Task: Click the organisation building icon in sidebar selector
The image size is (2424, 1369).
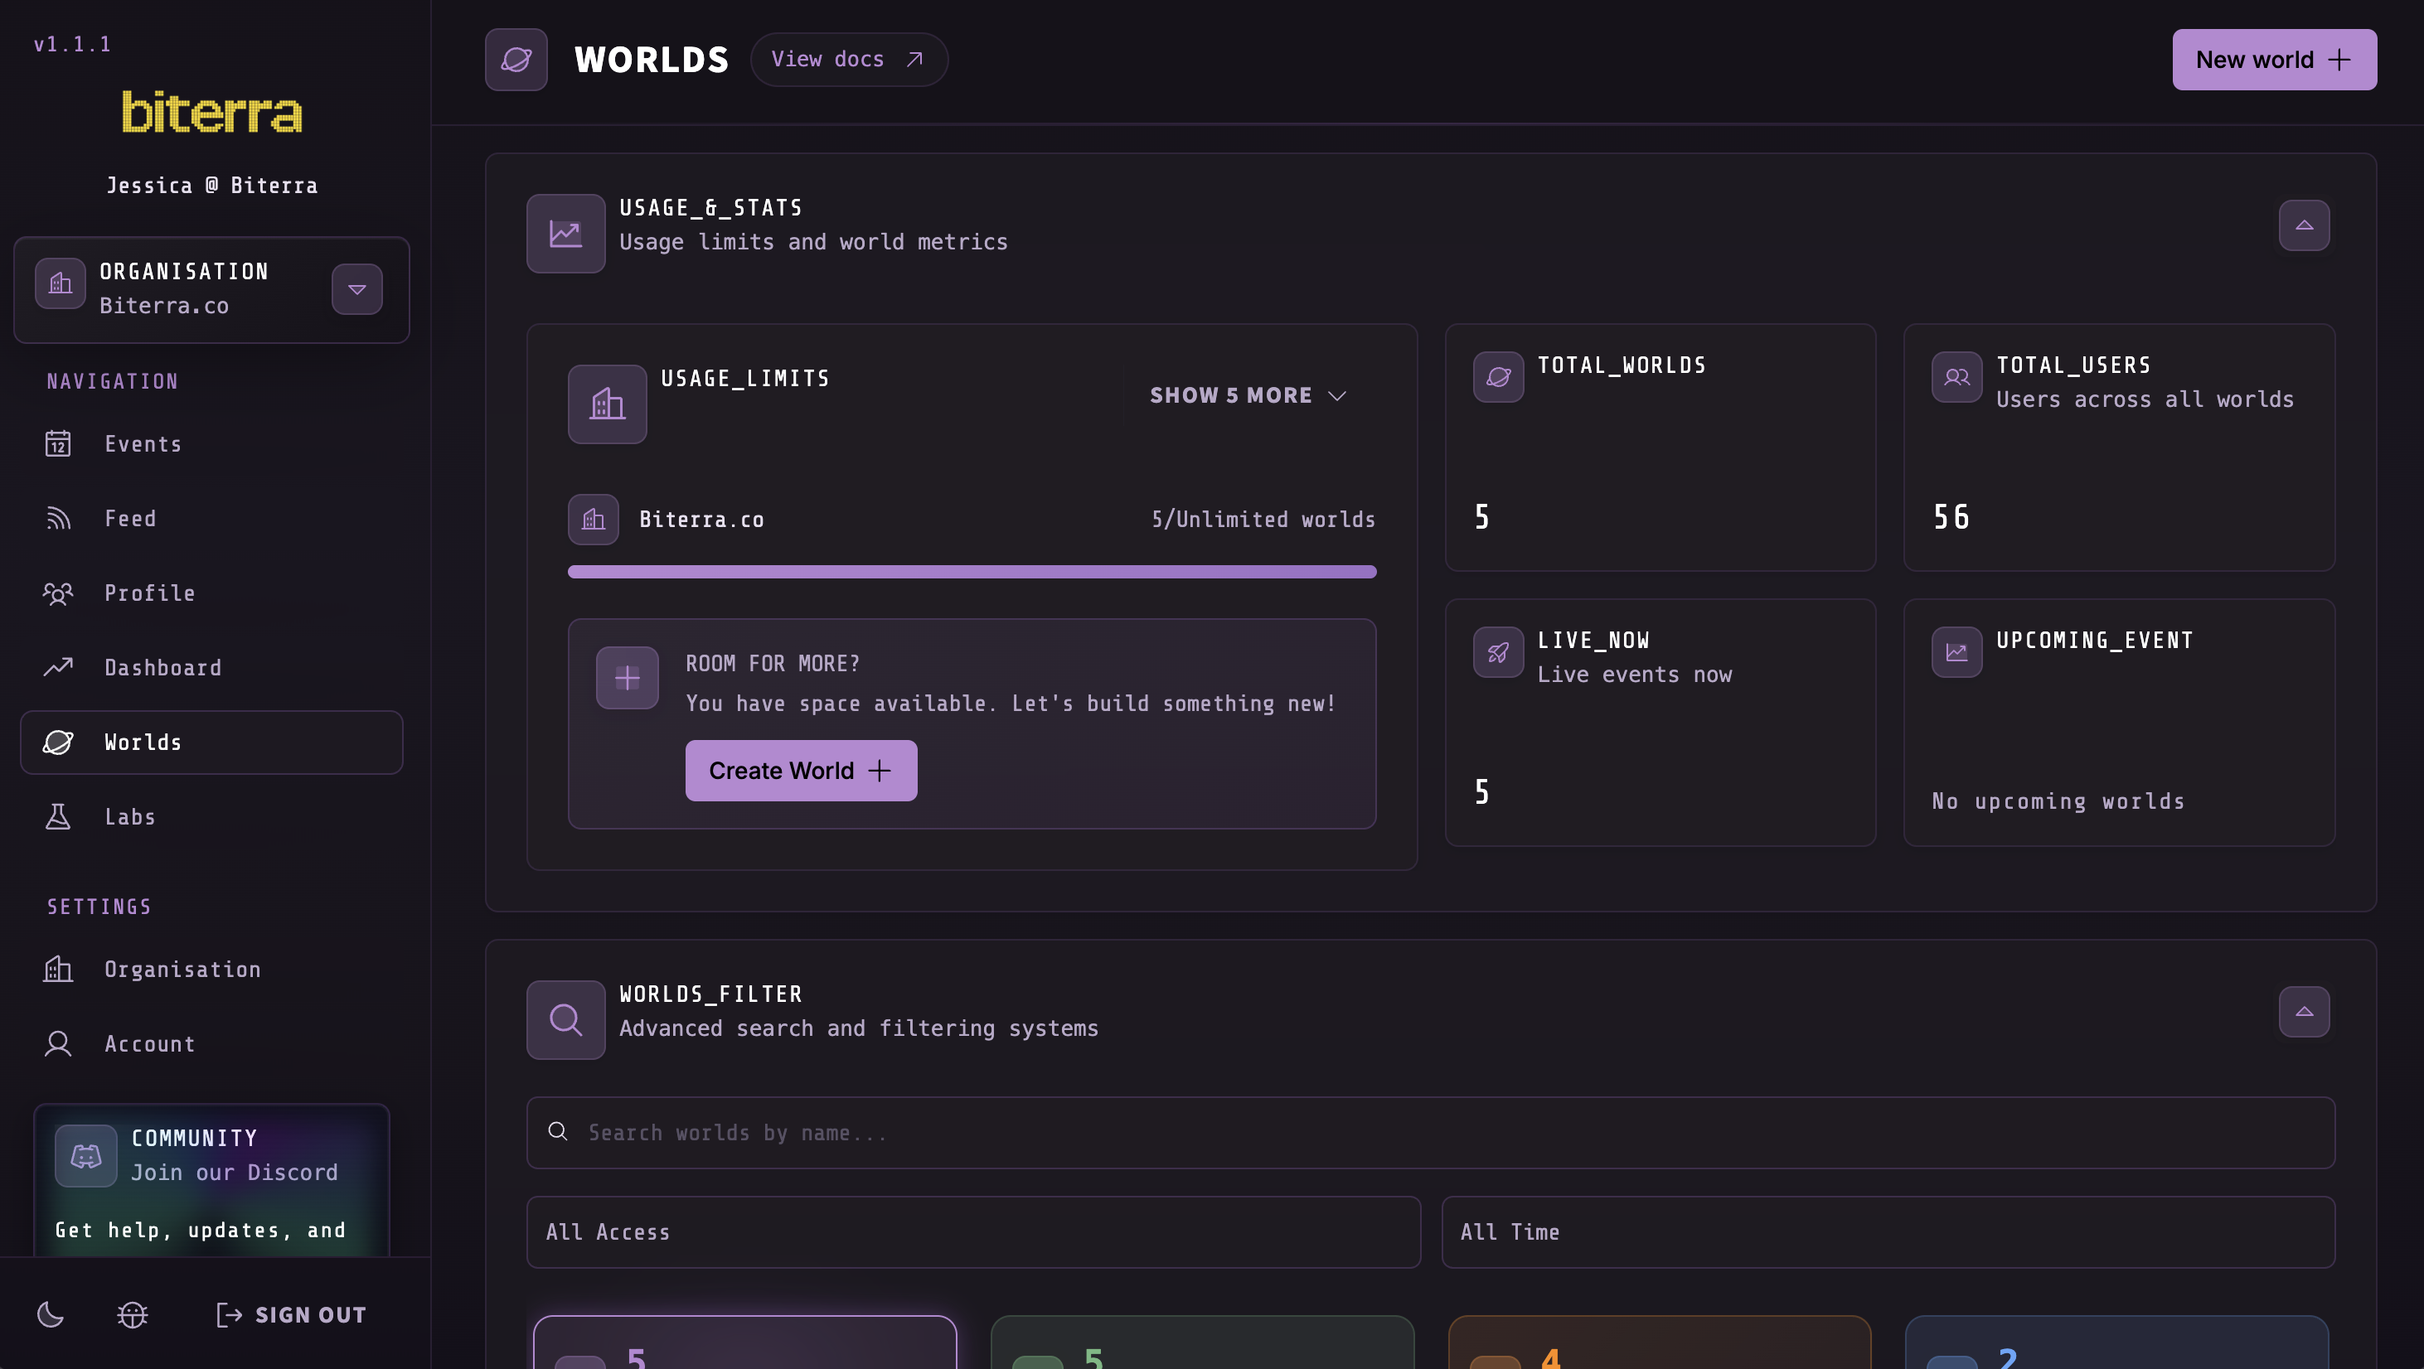Action: tap(61, 283)
